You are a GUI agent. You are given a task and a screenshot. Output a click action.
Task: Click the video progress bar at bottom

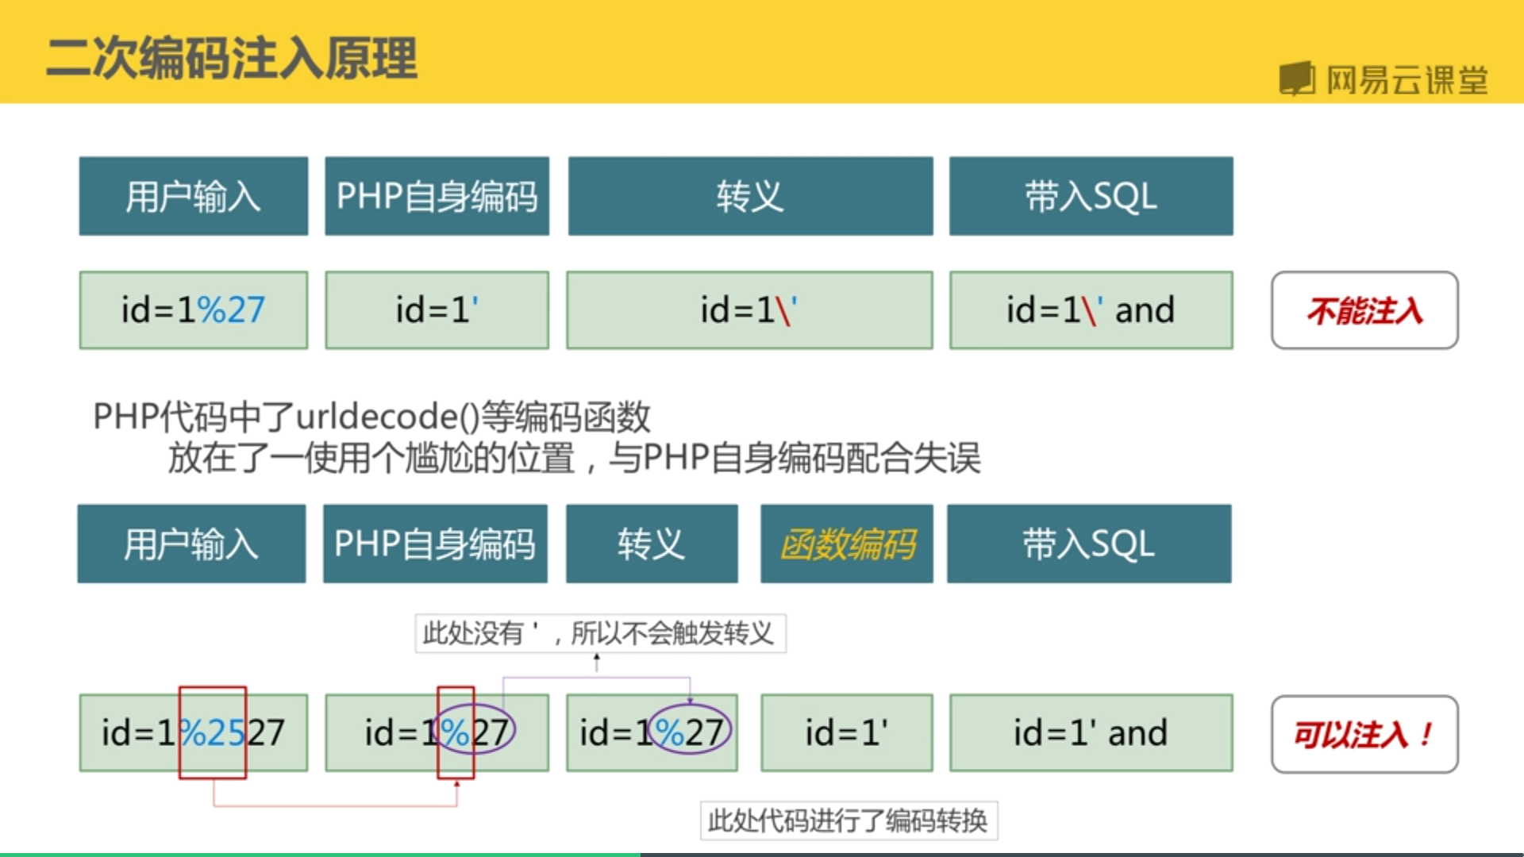tap(762, 854)
